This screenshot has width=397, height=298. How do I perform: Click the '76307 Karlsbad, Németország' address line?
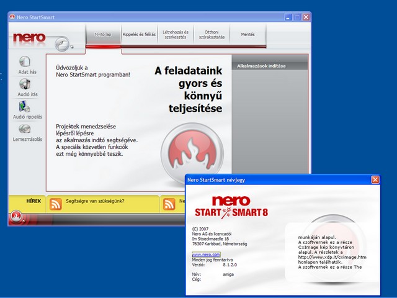220,244
